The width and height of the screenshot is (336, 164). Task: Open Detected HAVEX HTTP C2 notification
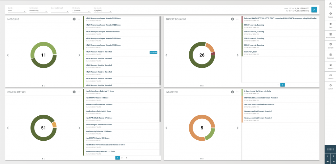pyautogui.click(x=280, y=19)
